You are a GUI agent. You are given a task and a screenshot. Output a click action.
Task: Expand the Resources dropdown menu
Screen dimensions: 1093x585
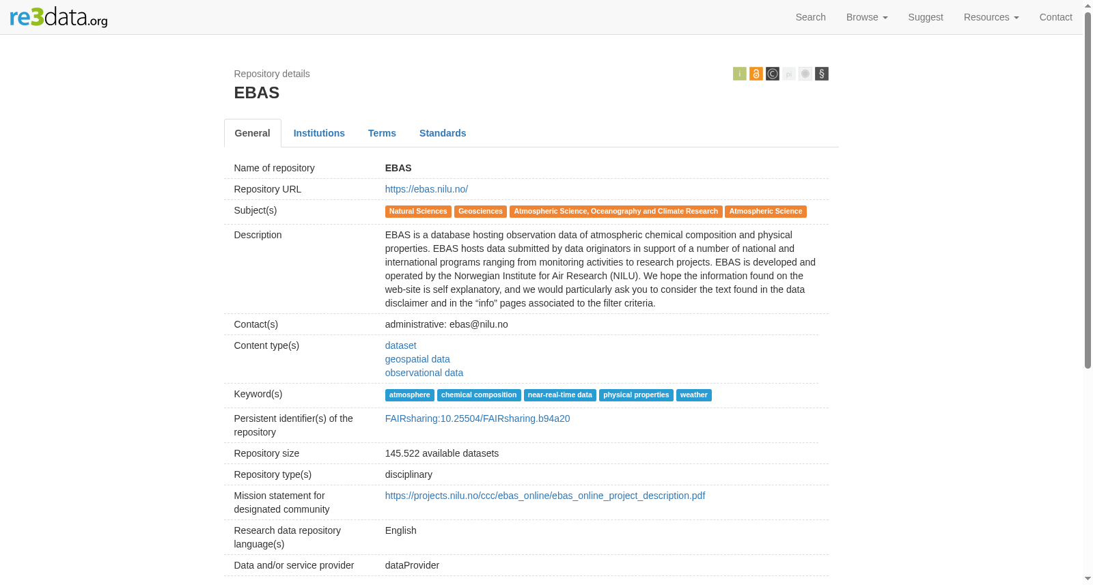tap(991, 17)
